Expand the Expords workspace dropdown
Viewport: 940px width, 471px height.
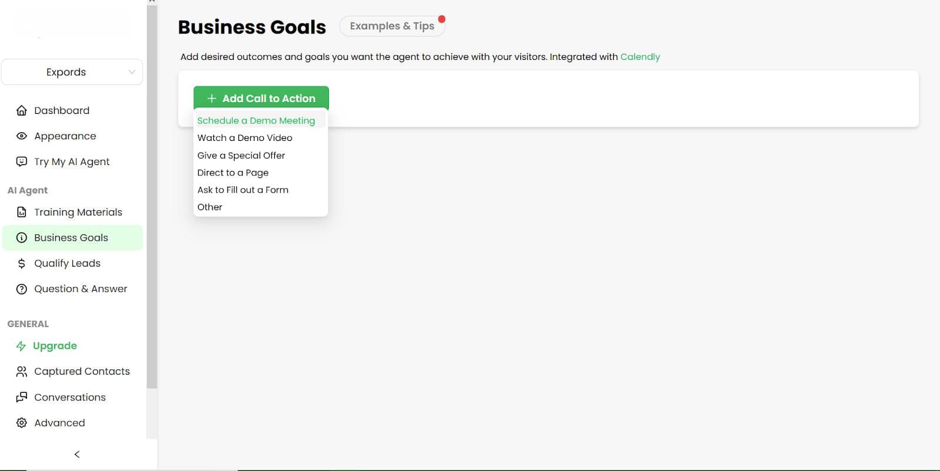coord(72,72)
